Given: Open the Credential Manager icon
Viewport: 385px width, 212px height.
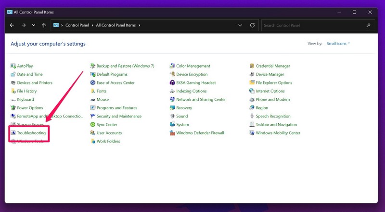Looking at the screenshot, I should click(x=252, y=66).
